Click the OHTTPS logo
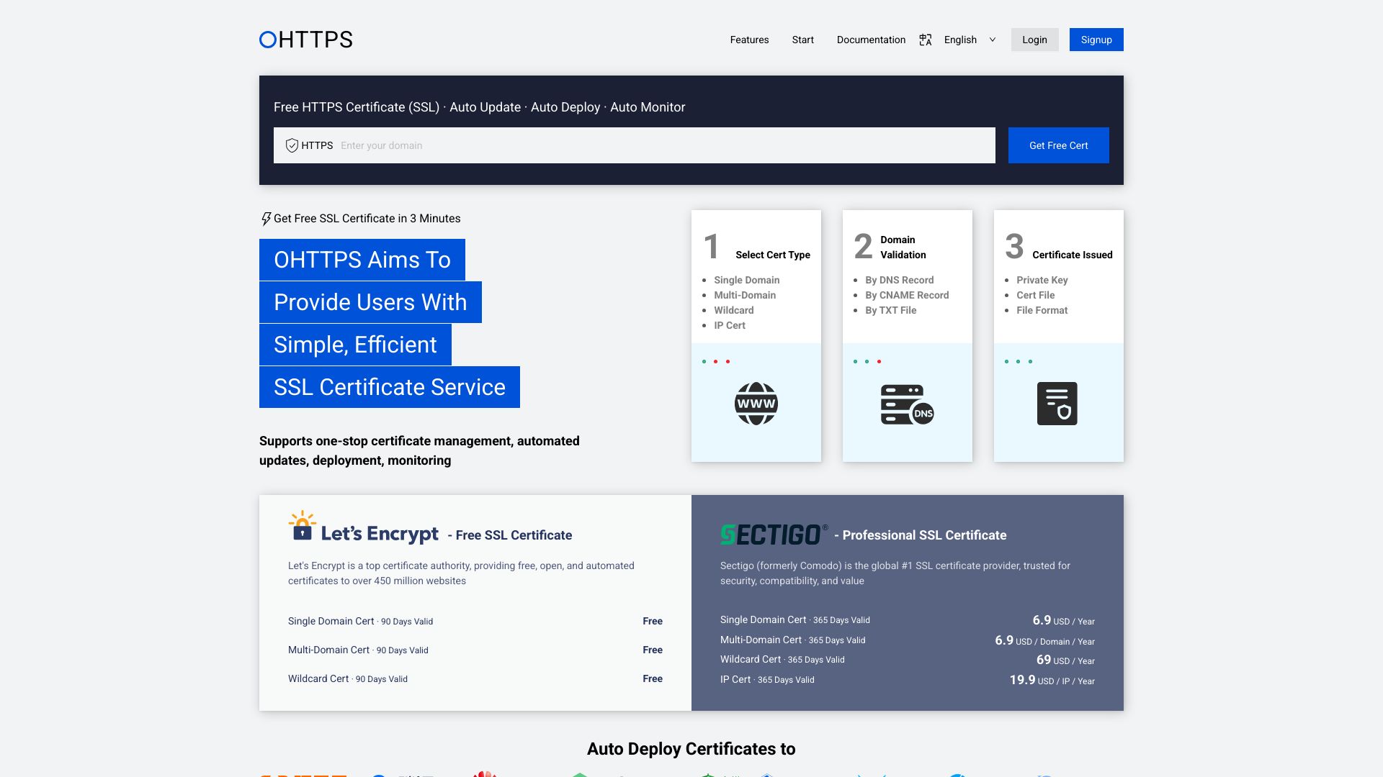Viewport: 1383px width, 777px height. tap(306, 40)
